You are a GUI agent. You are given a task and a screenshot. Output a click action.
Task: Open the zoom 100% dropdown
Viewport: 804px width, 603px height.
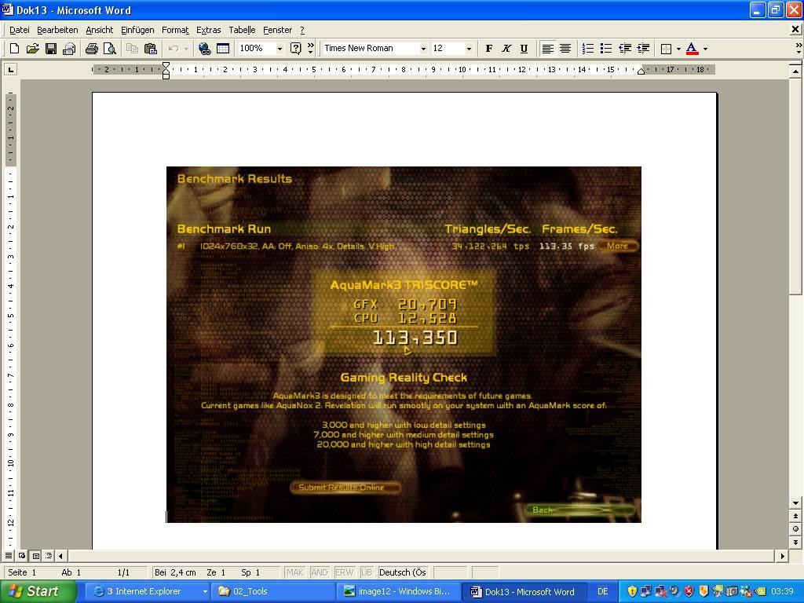click(280, 49)
